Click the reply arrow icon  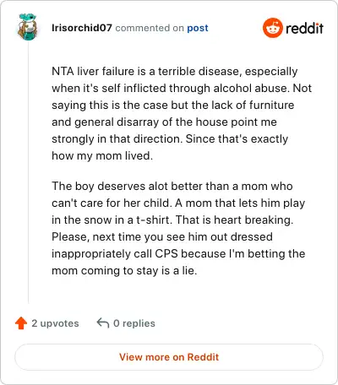pyautogui.click(x=103, y=323)
